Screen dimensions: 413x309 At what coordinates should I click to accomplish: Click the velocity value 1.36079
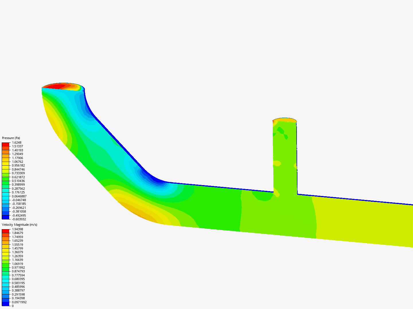(17, 252)
